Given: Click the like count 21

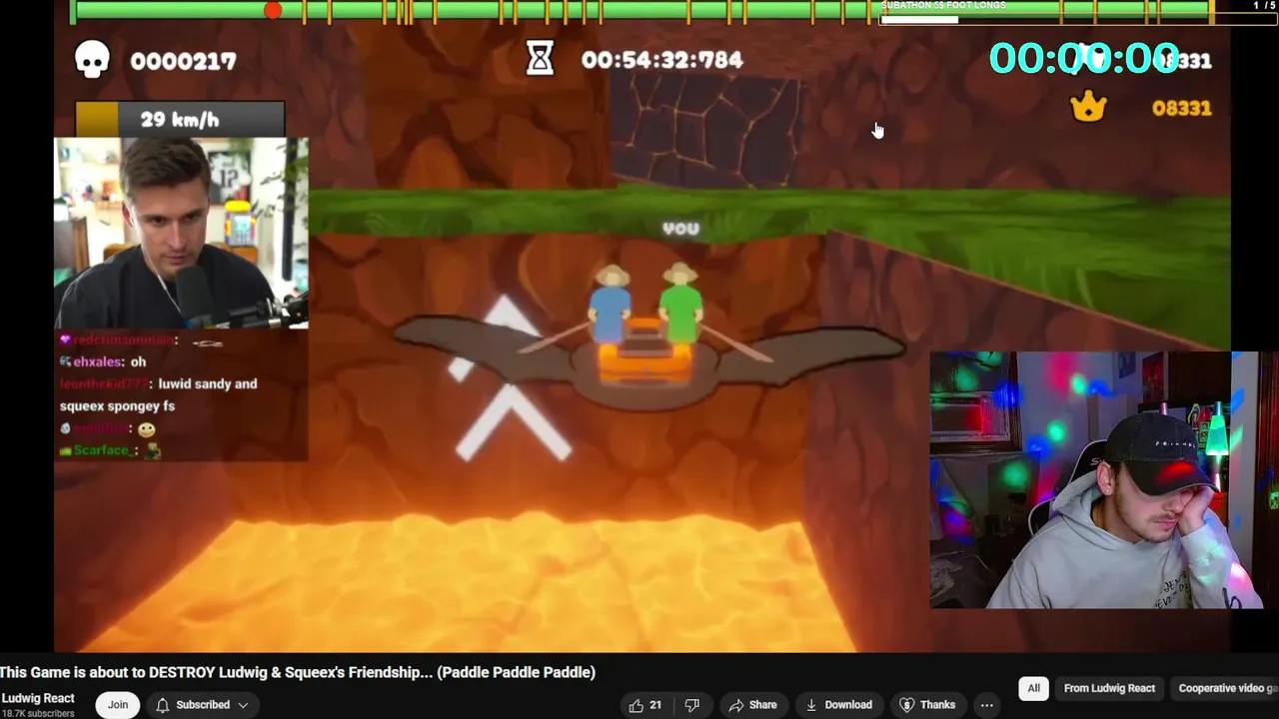Looking at the screenshot, I should pos(655,705).
